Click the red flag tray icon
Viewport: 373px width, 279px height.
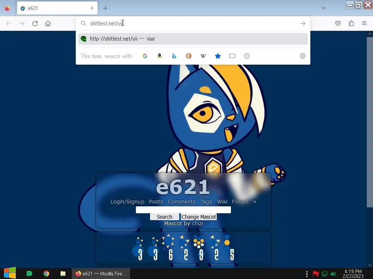click(316, 274)
